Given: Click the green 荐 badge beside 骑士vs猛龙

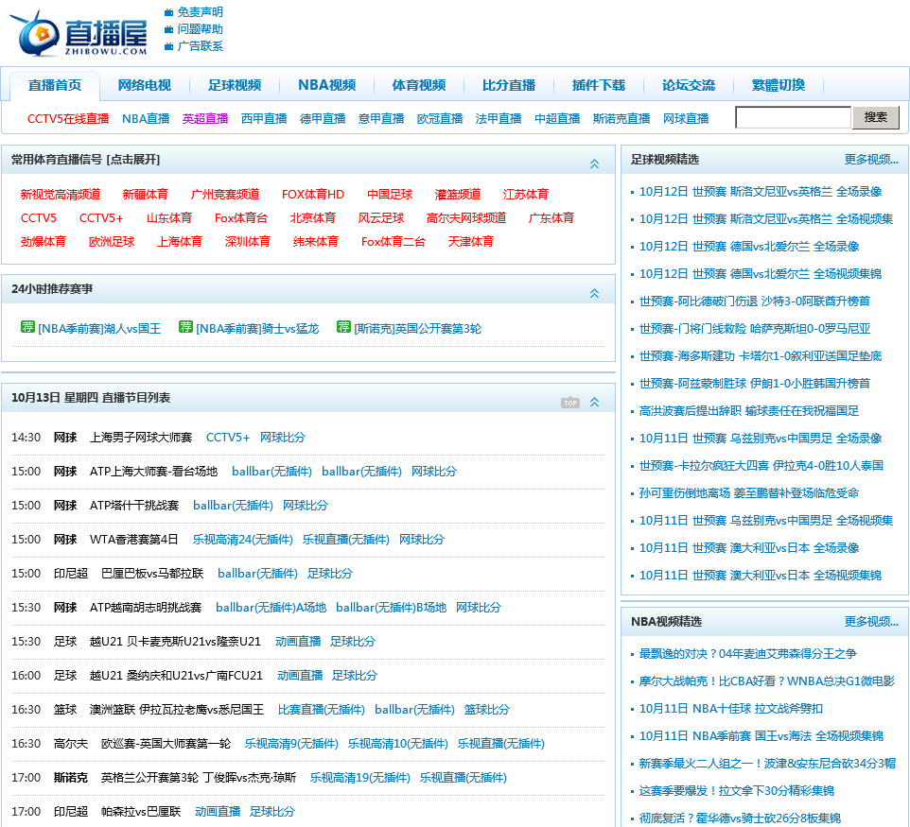Looking at the screenshot, I should 185,327.
